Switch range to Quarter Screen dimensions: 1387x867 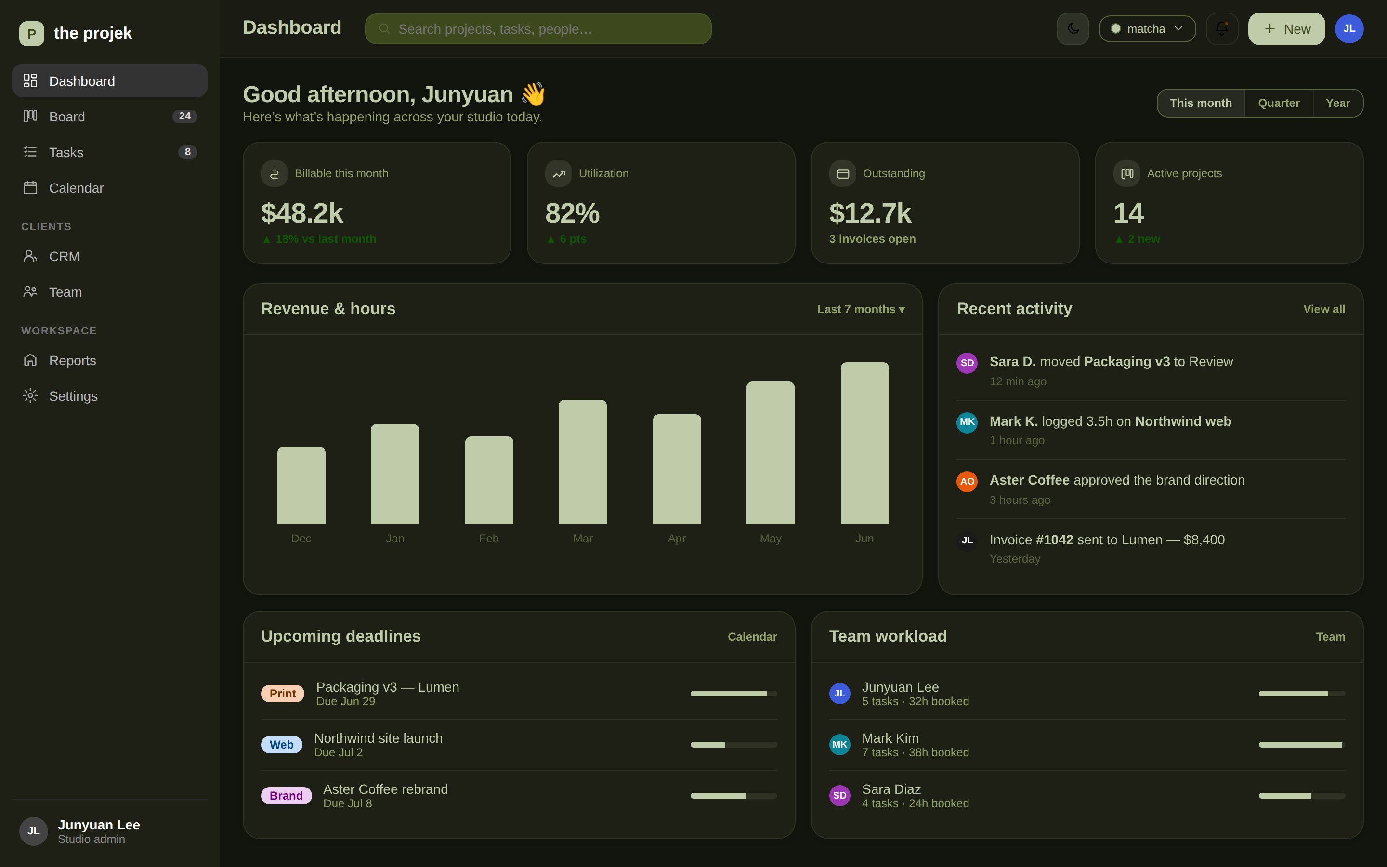(x=1279, y=103)
